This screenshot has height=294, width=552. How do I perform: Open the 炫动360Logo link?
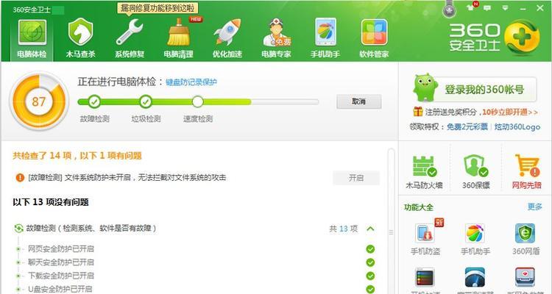517,126
